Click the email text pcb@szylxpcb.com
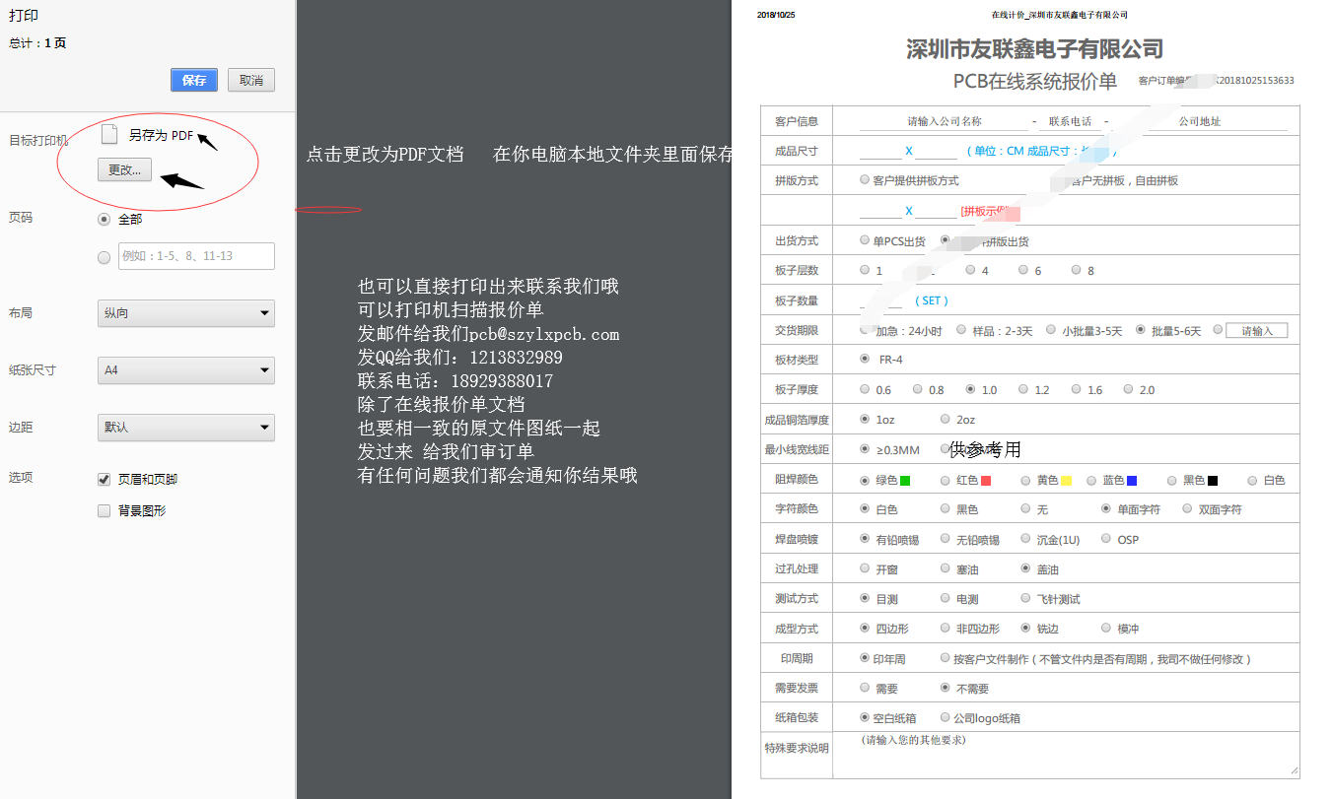1332x799 pixels. (543, 334)
